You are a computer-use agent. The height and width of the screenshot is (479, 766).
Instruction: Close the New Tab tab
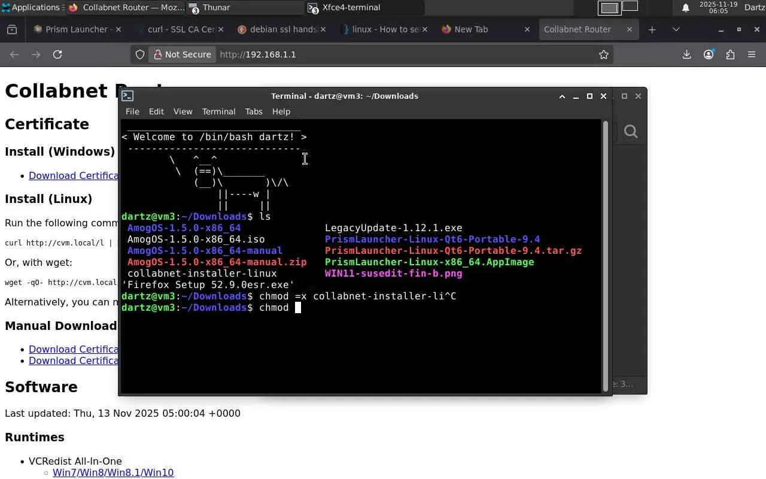tap(527, 29)
